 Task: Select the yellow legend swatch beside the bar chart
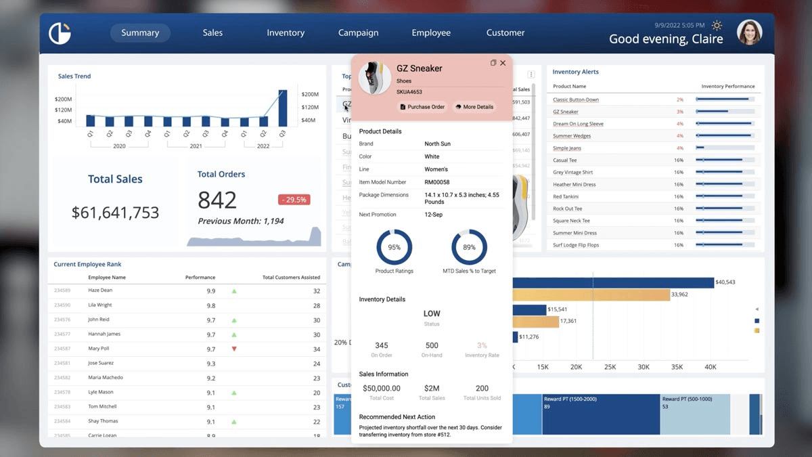pyautogui.click(x=757, y=330)
